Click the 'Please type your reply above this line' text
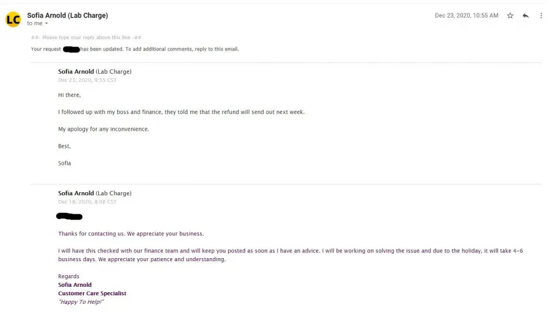The height and width of the screenshot is (324, 549). click(x=86, y=37)
